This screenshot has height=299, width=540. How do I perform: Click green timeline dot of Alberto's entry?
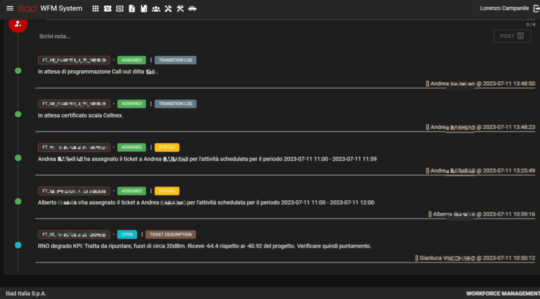18,202
